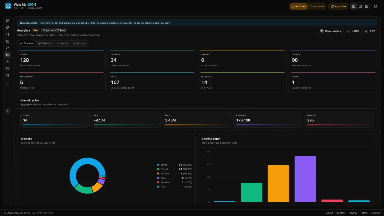The width and height of the screenshot is (384, 216).
Task: Click the standalone Local Pro crown badge
Action: (x=338, y=6)
